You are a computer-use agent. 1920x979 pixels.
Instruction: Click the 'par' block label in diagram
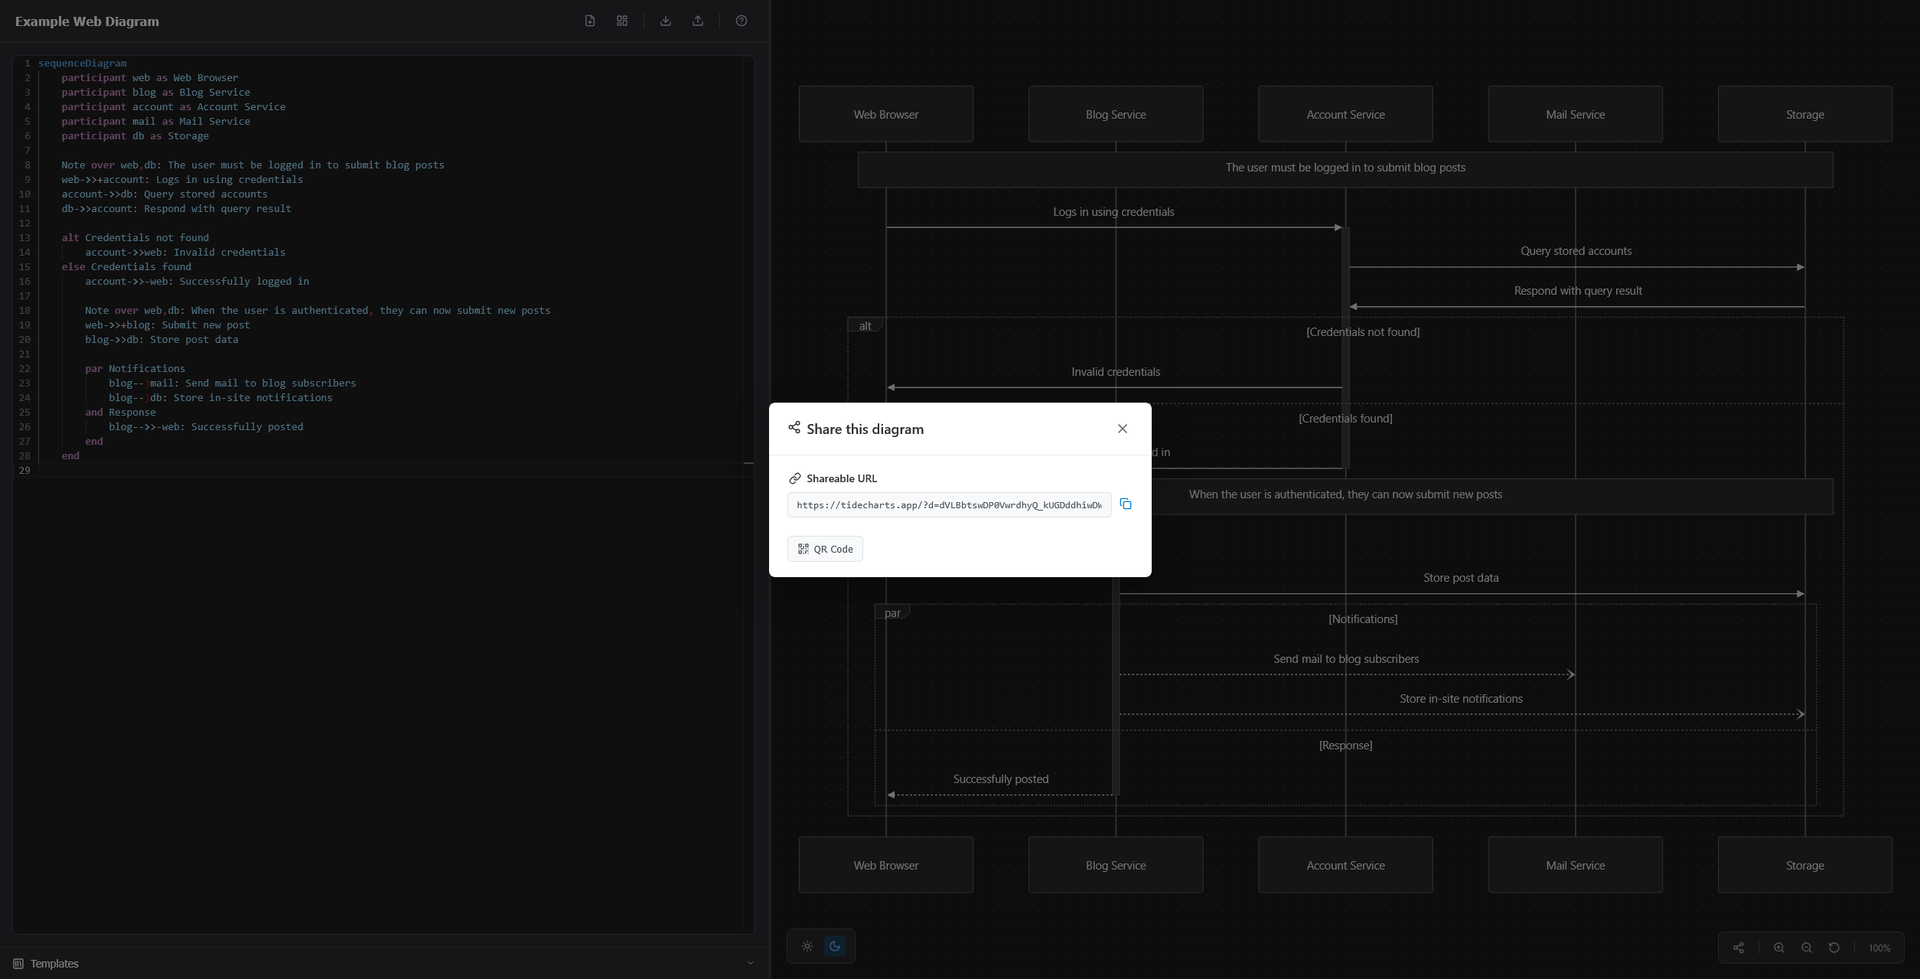tap(892, 613)
